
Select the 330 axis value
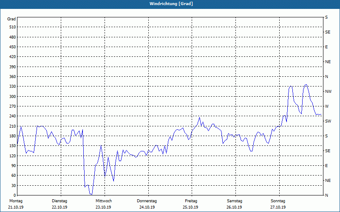13,86
